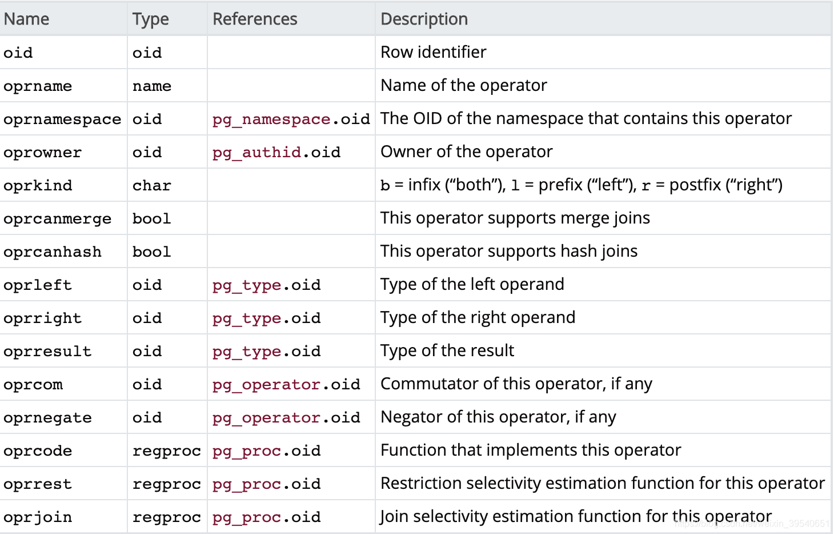Click 'Type of the right operand' text
This screenshot has height=534, width=834.
coord(478,317)
